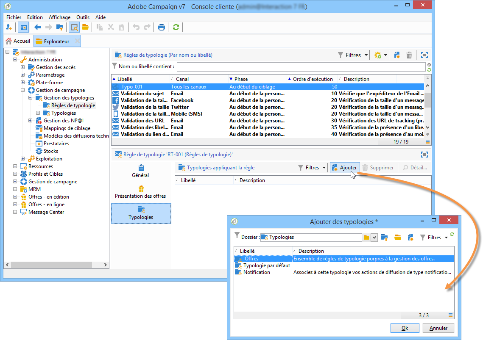Click the parent folder icon in Ajouter des typologies dialog
The width and height of the screenshot is (483, 340).
(x=385, y=237)
